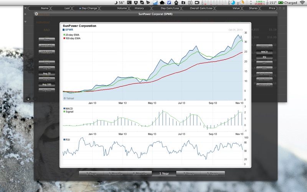Image resolution: width=307 pixels, height=192 pixels.
Task: Sort by Overall Gain/Loss column
Action: click(x=198, y=8)
